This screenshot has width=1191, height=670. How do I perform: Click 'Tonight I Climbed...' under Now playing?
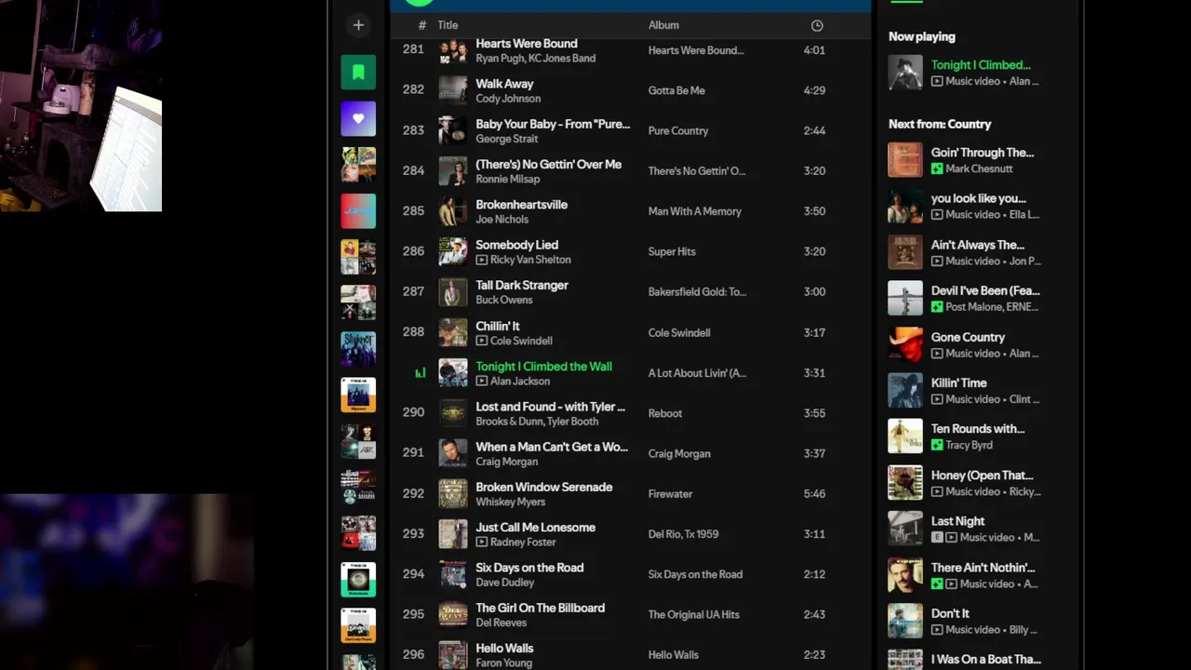pos(981,65)
